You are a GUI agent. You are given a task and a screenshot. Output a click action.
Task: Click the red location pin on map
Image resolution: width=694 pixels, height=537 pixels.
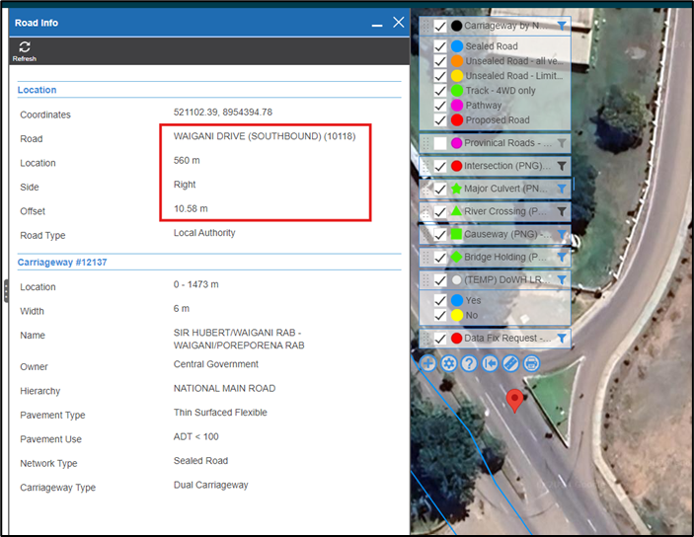coord(514,400)
